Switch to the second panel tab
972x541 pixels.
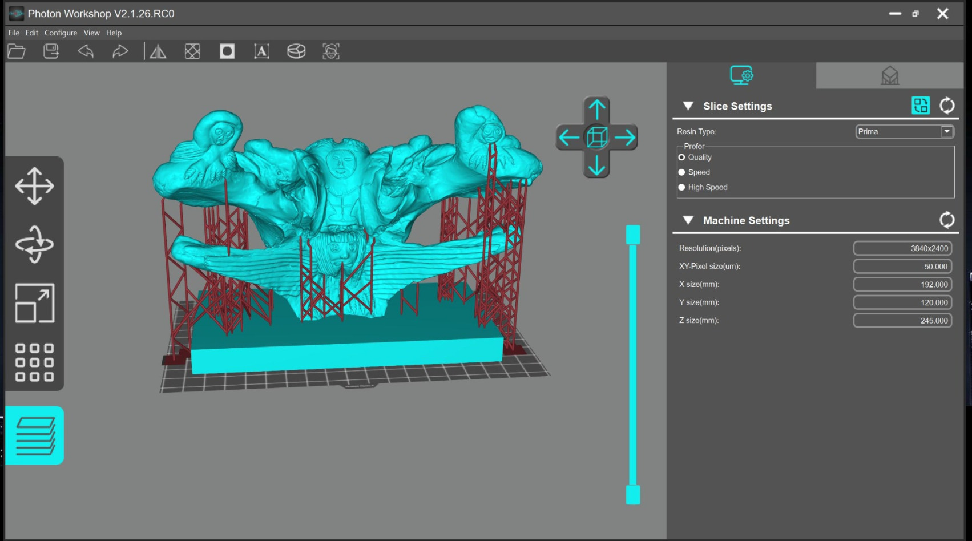[x=889, y=75]
